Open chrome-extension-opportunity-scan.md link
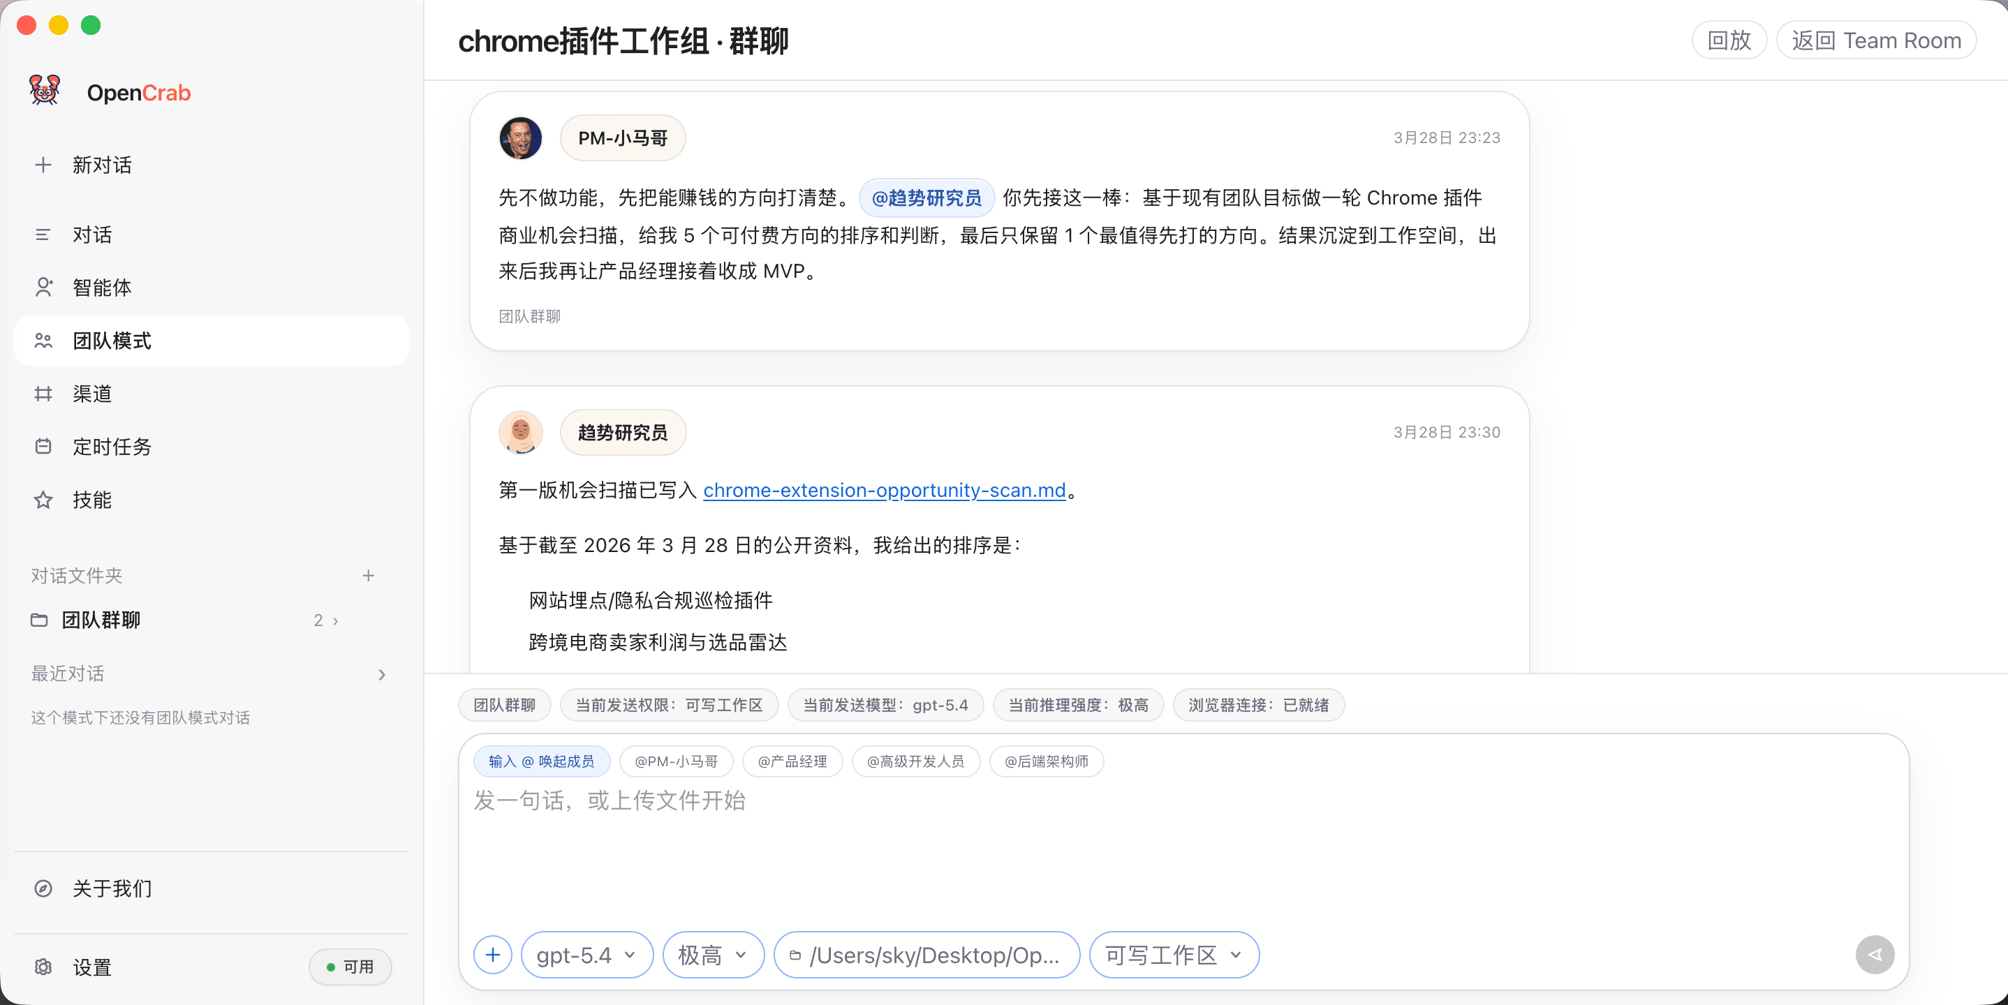The width and height of the screenshot is (2008, 1005). pos(883,490)
